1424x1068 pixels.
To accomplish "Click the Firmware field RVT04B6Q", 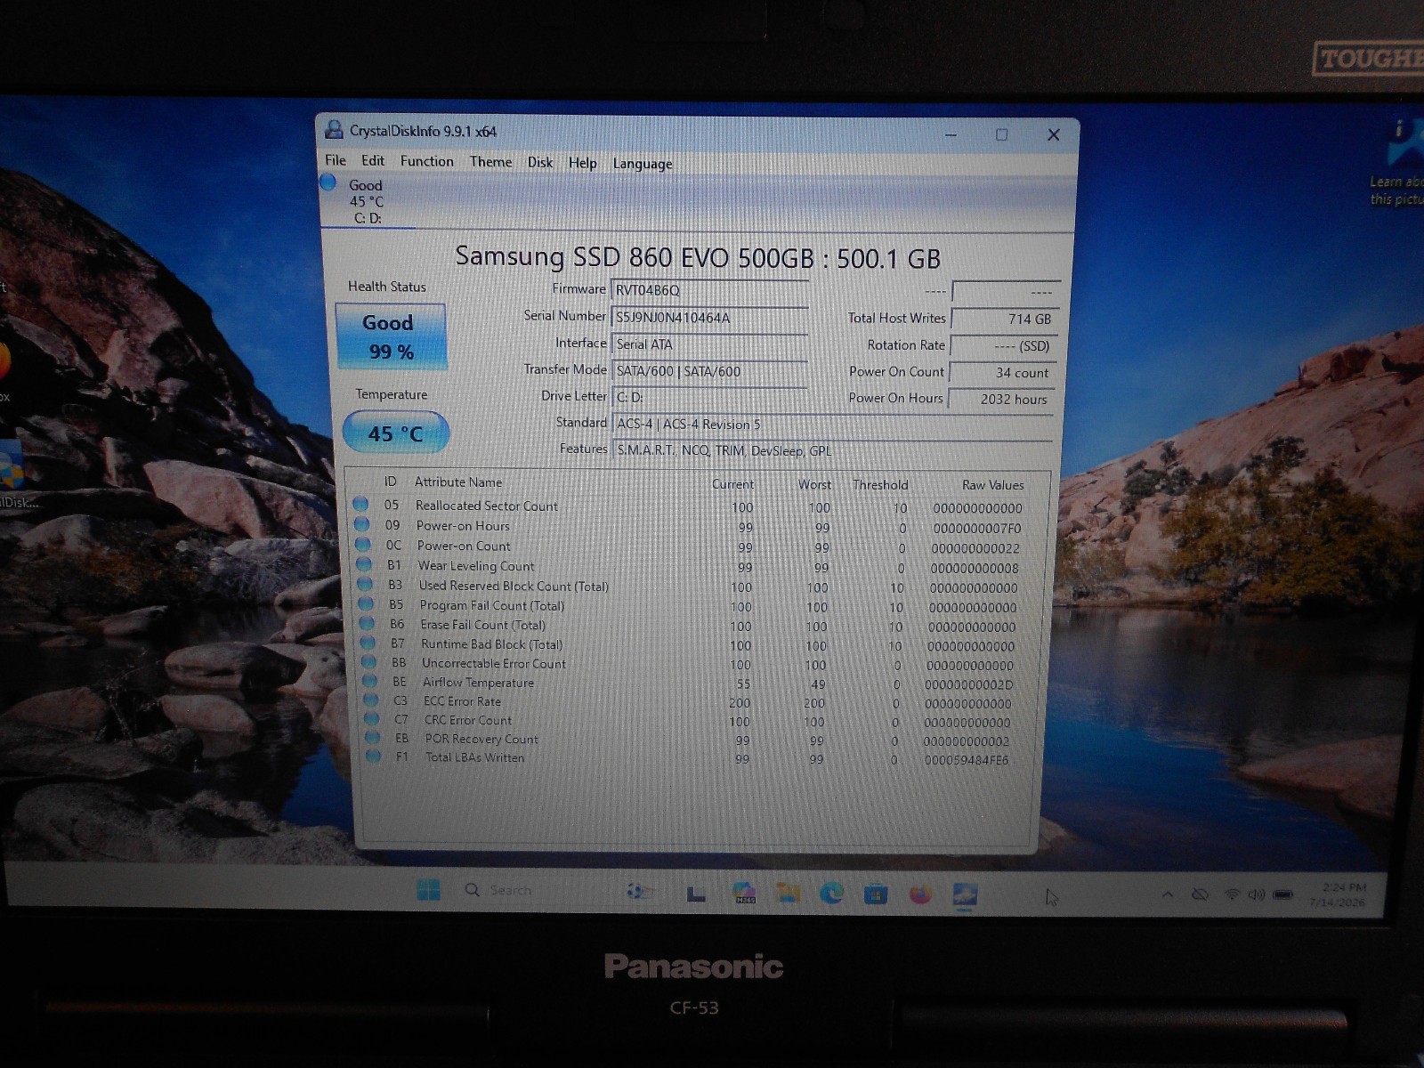I will click(709, 290).
